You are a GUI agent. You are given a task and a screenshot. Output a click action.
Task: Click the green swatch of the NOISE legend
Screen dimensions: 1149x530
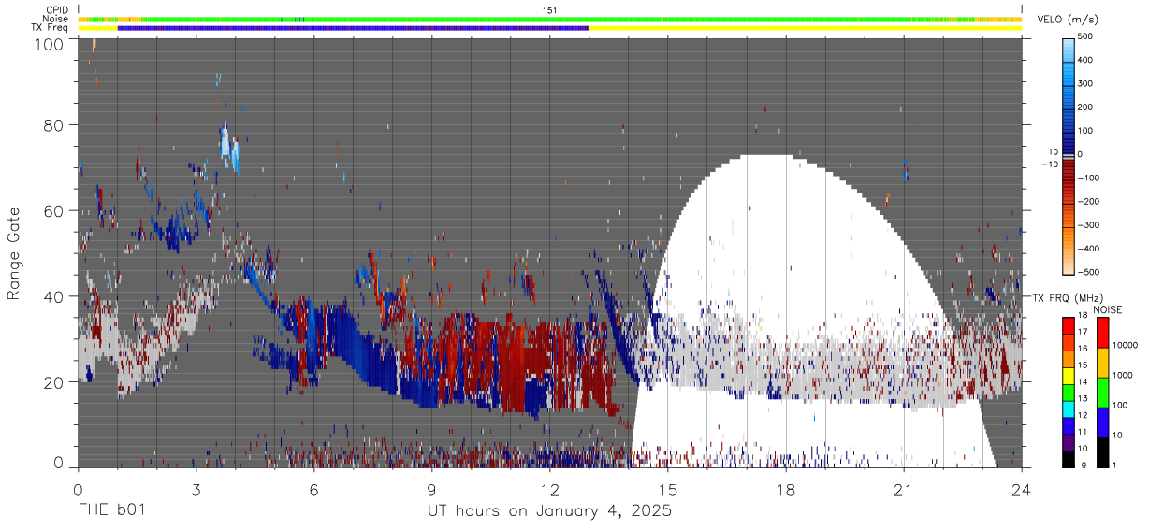1102,391
